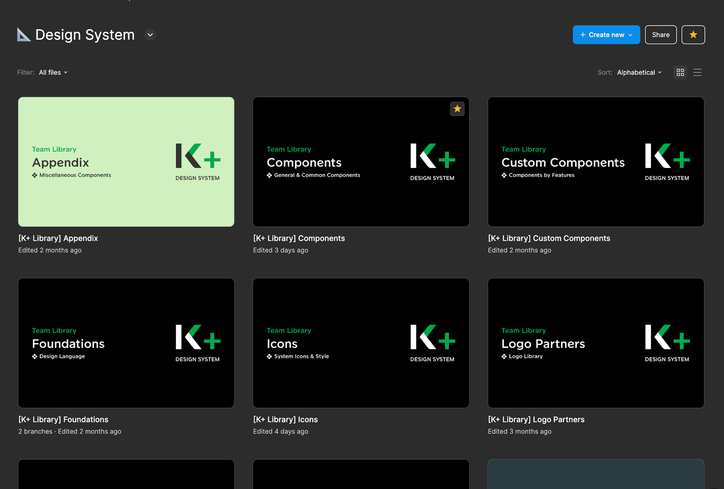
Task: Click the [K+ Library] Custom Components file name
Action: (549, 238)
